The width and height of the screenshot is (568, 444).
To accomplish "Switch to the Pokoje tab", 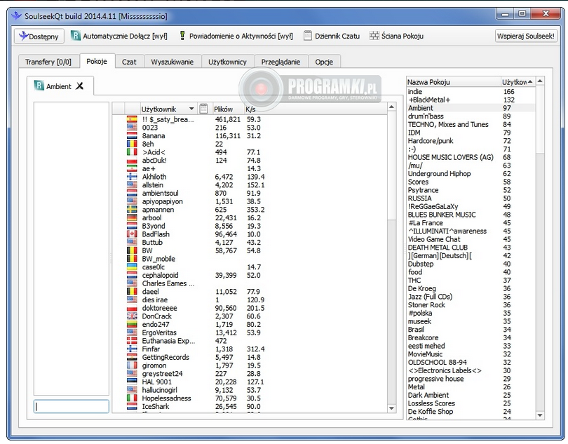I will [x=97, y=61].
